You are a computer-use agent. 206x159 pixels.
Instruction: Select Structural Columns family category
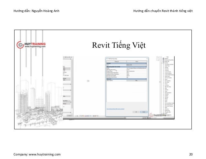pyautogui.click(x=169, y=104)
